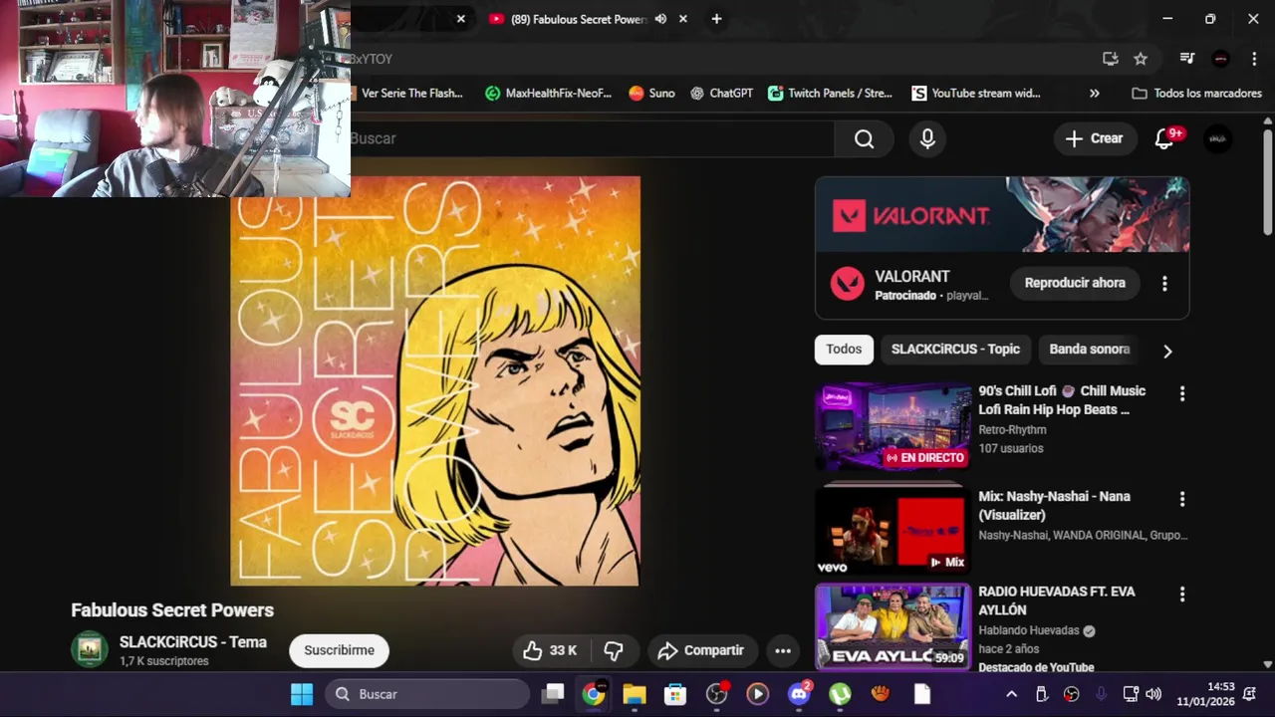This screenshot has height=717, width=1275.
Task: Select SLACKCiRCUS - Topic filter chip
Action: (955, 350)
